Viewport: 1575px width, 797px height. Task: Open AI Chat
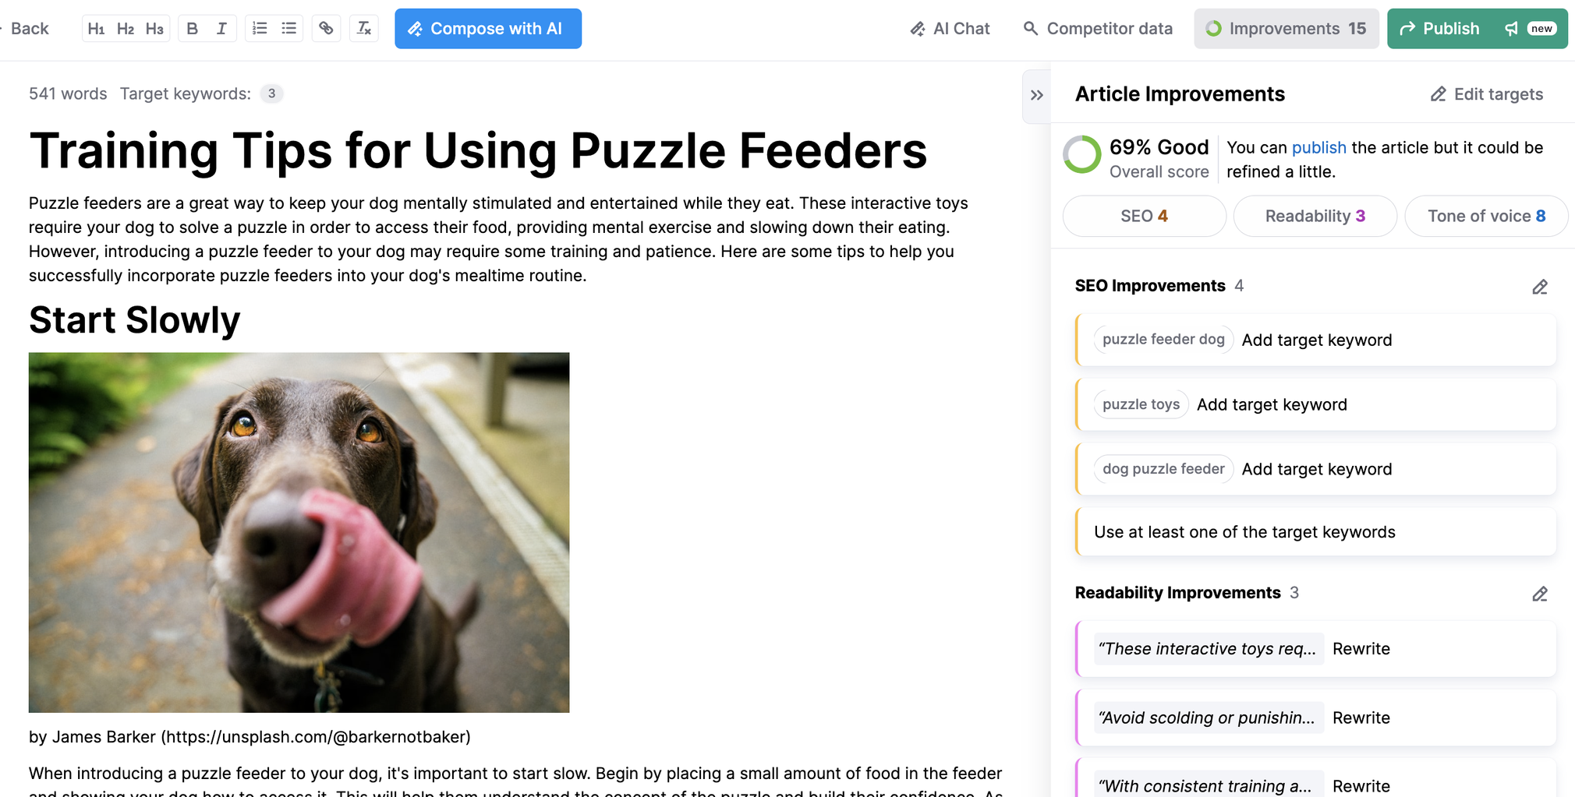[x=950, y=28]
